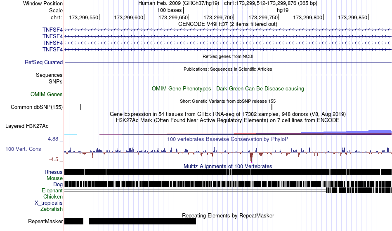Click the 100 bases scale bar
The width and height of the screenshot is (392, 231).
pos(228,10)
